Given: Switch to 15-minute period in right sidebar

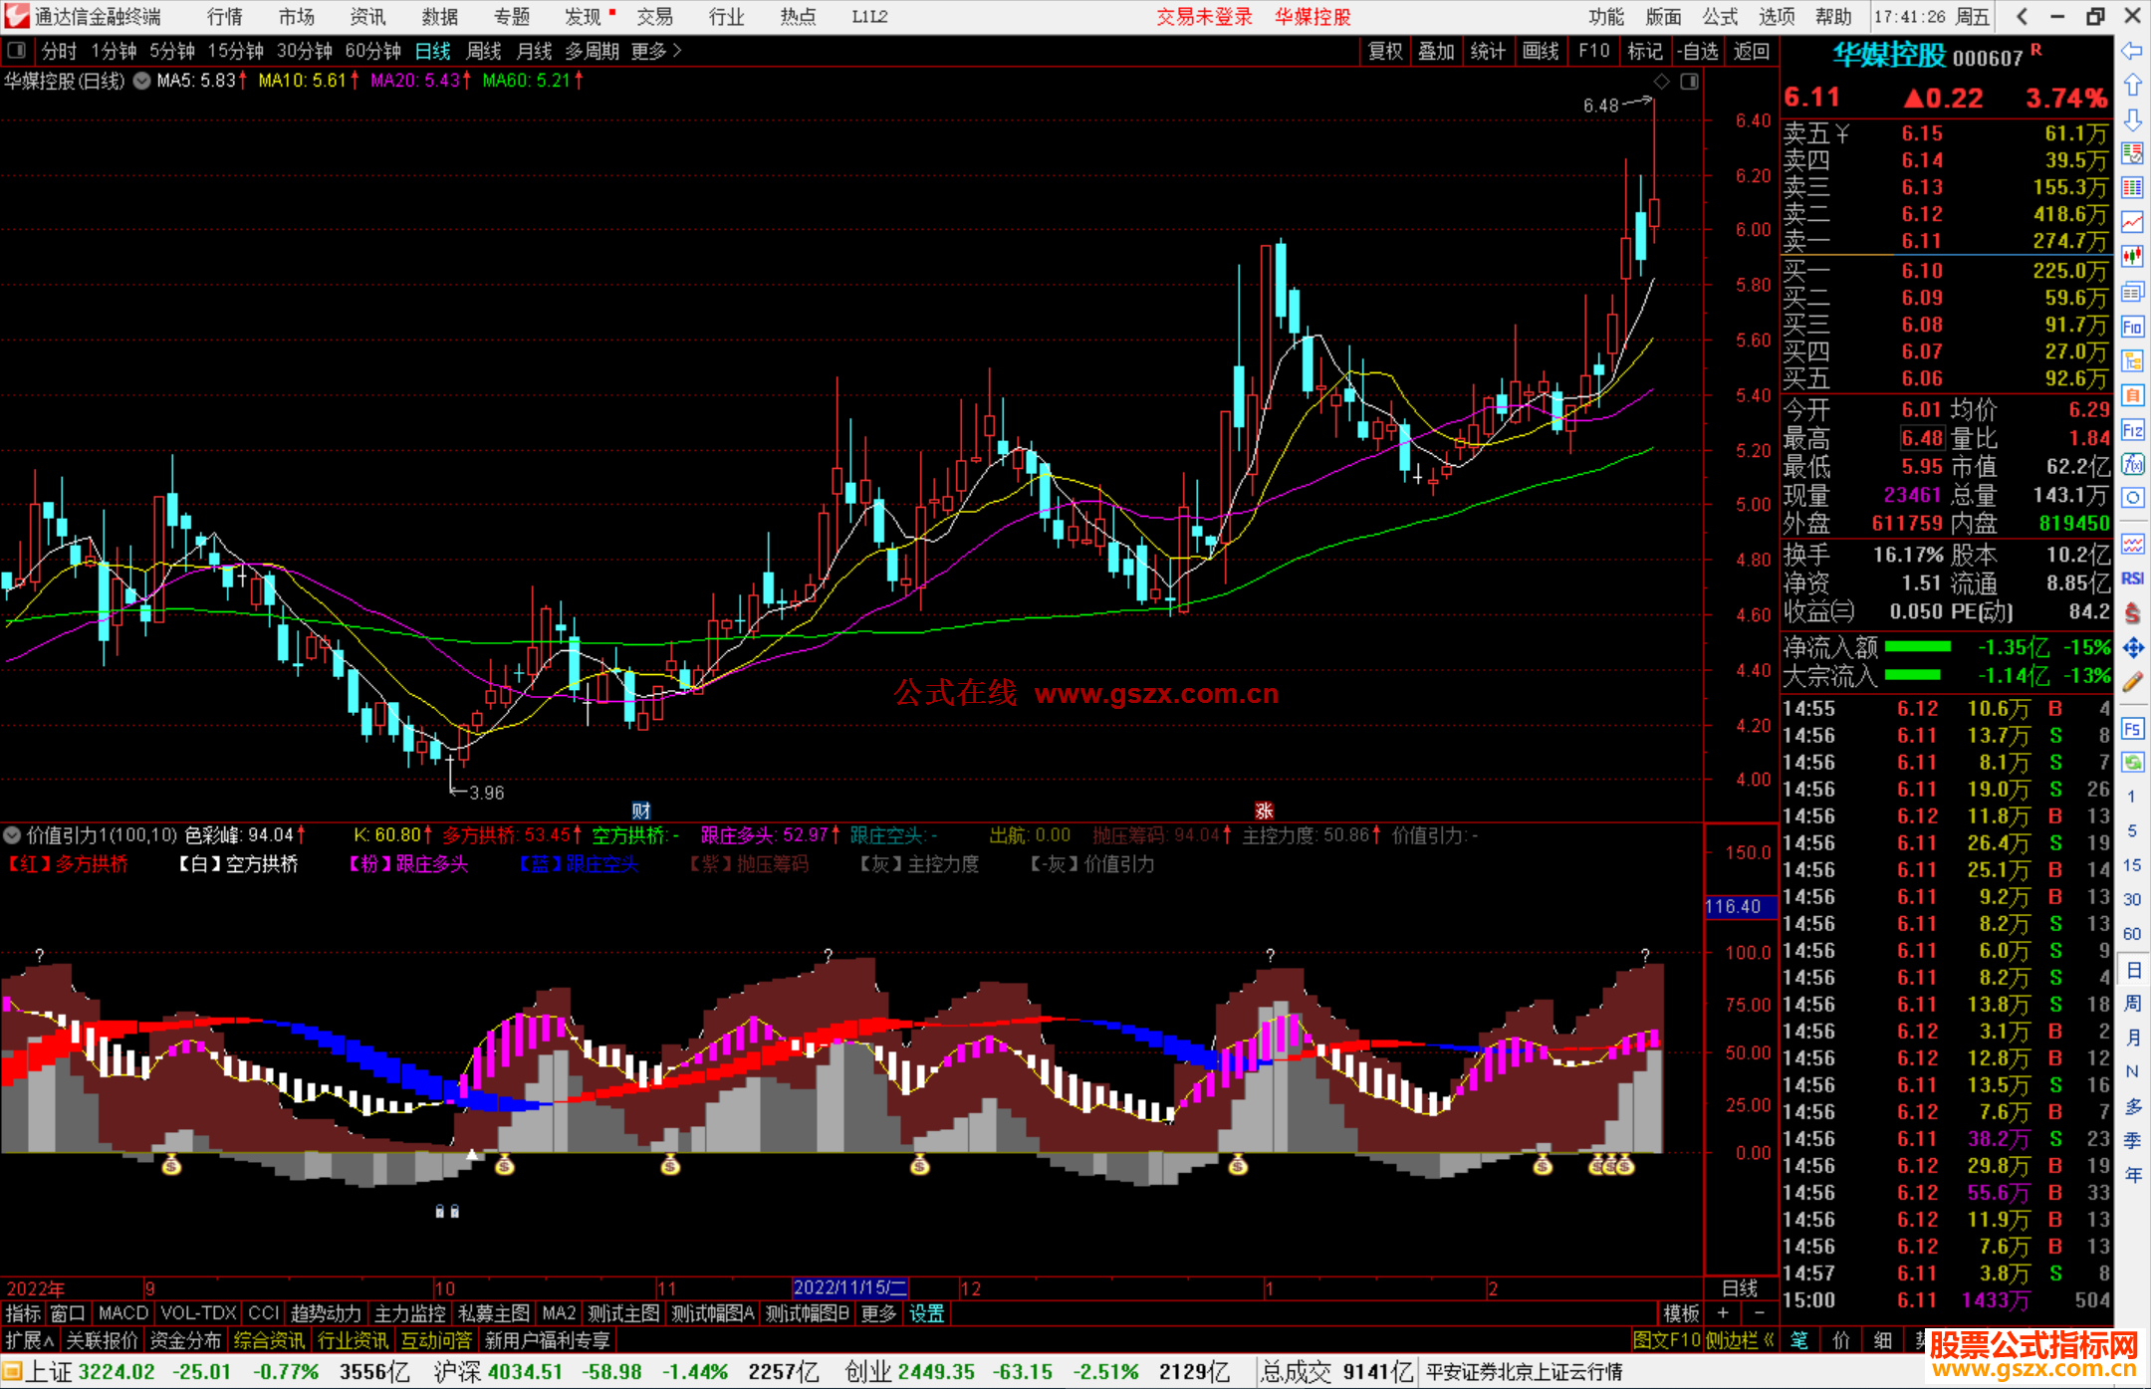Looking at the screenshot, I should click(x=2131, y=865).
